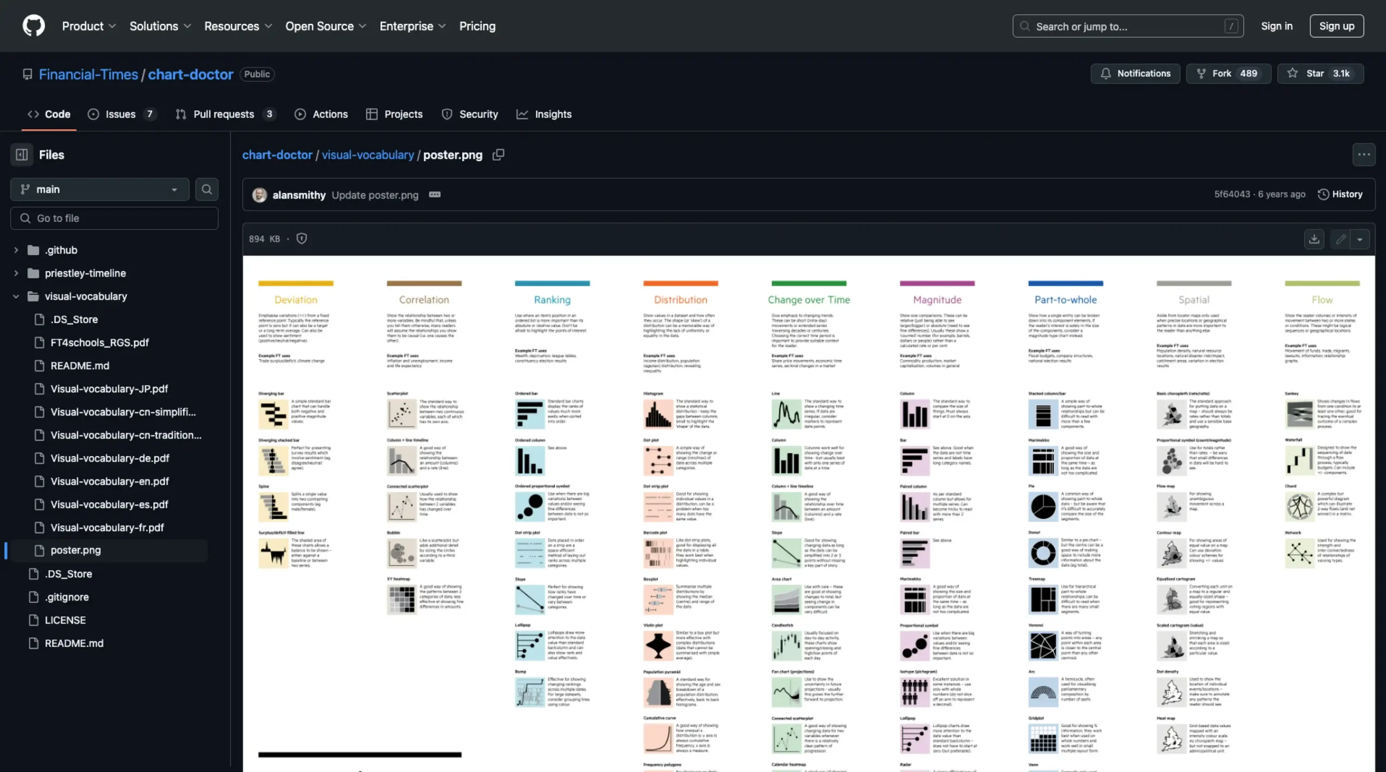The width and height of the screenshot is (1386, 772).
Task: Click the pencil edit file icon
Action: 1341,239
